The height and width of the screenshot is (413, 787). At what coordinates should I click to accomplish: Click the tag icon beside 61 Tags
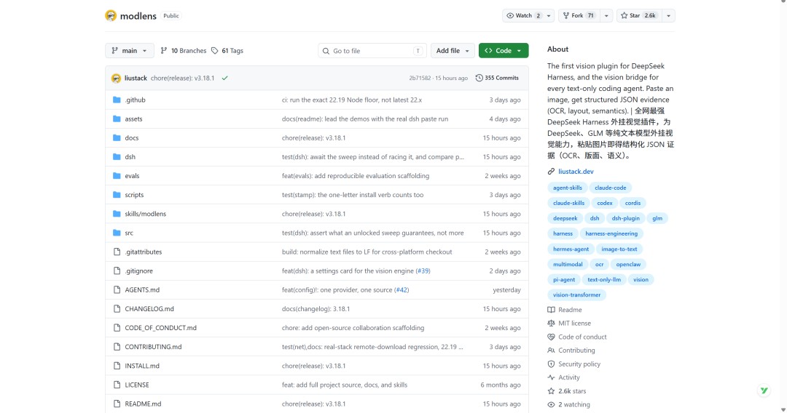(x=215, y=51)
